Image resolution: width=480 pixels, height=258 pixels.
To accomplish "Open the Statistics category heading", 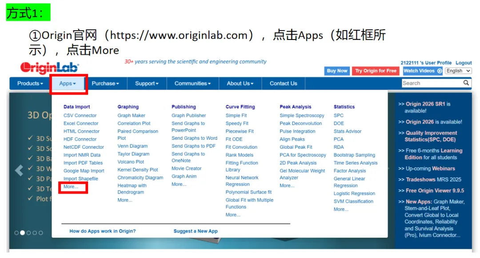I will point(344,107).
